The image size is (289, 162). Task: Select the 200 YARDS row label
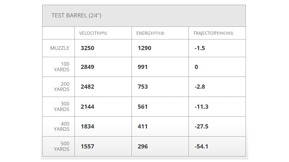tap(62, 87)
